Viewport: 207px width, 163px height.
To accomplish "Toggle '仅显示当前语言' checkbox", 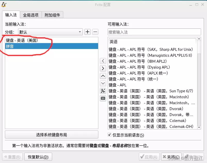I will click(109, 135).
